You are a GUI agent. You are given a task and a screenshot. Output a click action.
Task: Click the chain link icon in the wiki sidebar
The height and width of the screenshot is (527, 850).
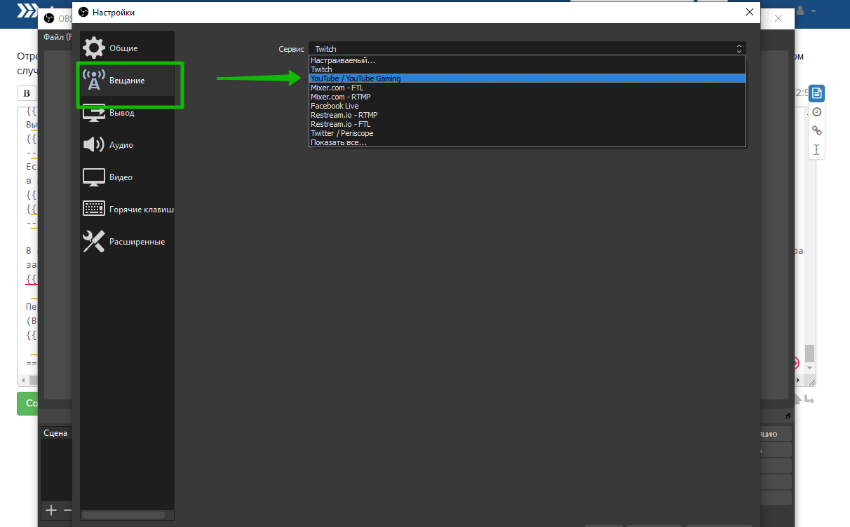point(816,130)
